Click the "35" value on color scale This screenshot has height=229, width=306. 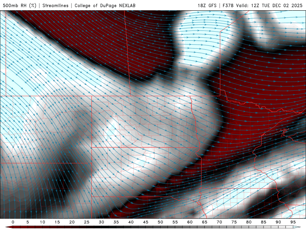tap(116, 222)
